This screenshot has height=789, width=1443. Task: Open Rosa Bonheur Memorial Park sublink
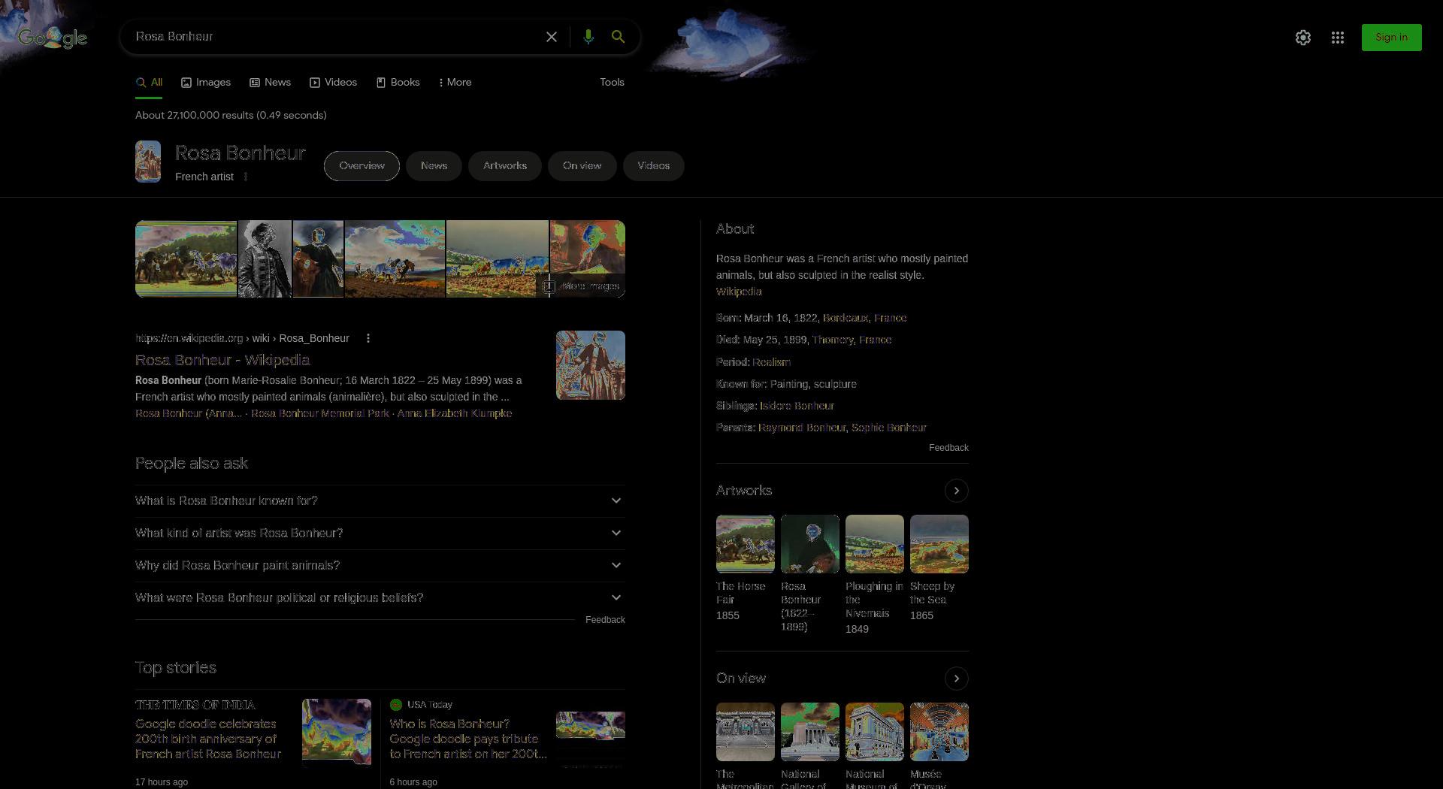[x=320, y=413]
